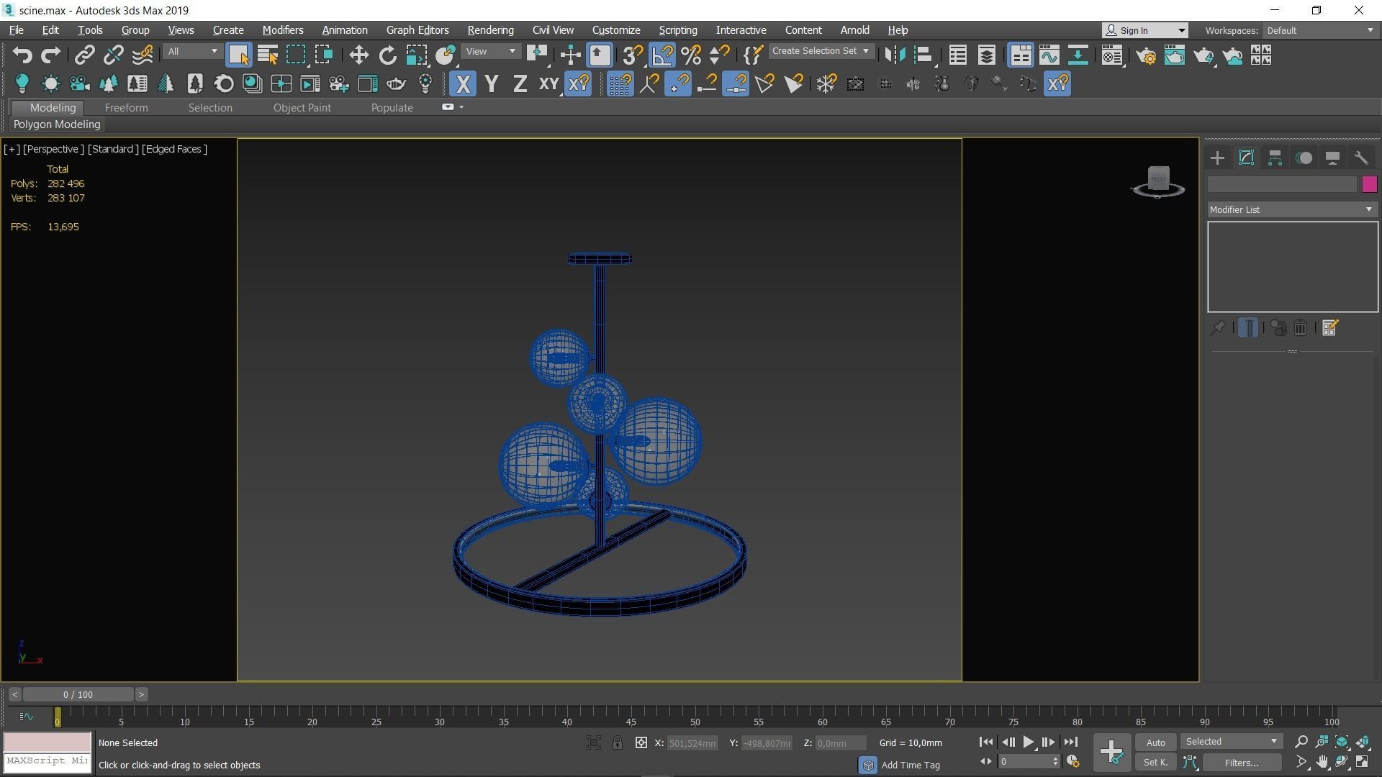The width and height of the screenshot is (1382, 777).
Task: Toggle Window/Crossing selection mode
Action: coord(324,55)
